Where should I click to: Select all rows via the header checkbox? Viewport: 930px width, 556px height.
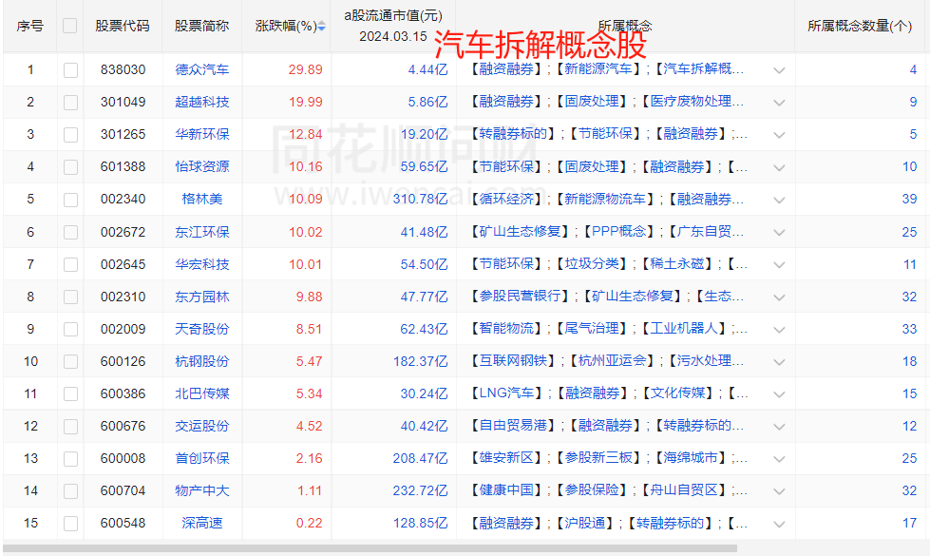coord(69,27)
